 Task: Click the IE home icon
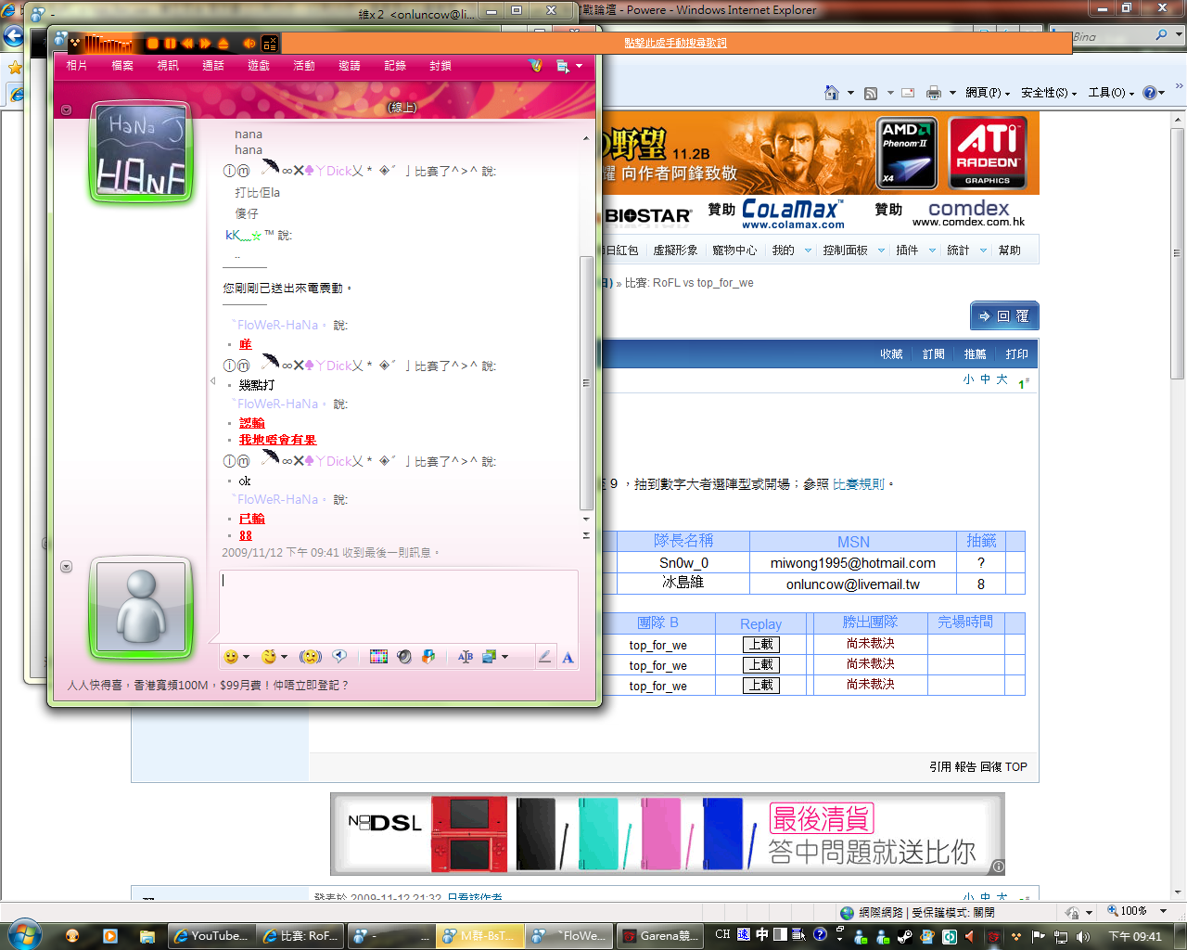832,93
